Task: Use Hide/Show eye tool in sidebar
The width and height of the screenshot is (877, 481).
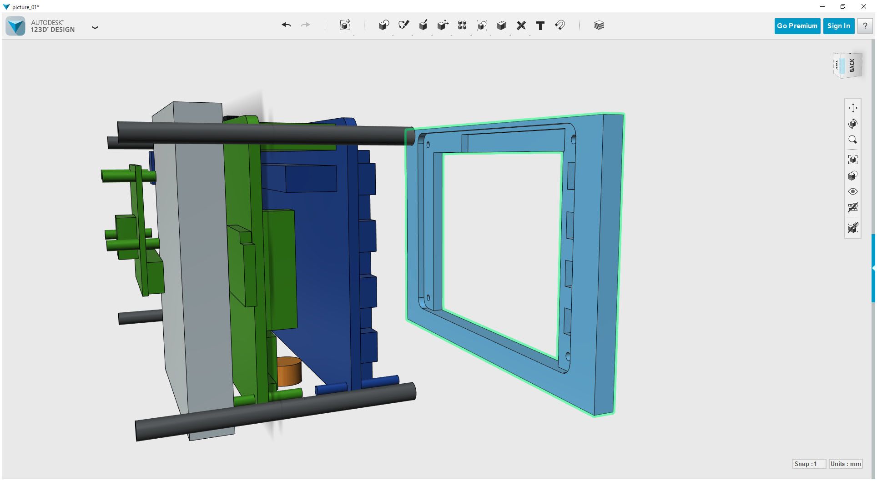Action: [x=853, y=191]
